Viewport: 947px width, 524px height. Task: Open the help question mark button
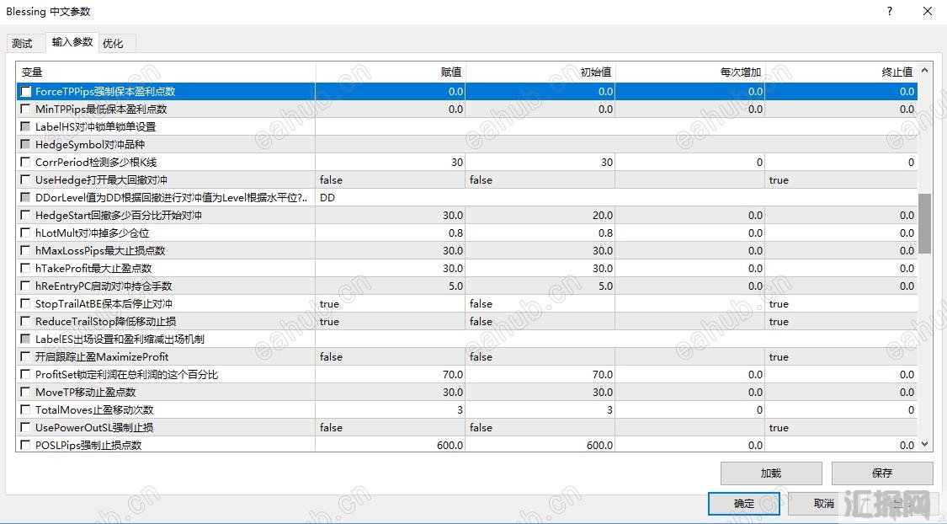890,12
